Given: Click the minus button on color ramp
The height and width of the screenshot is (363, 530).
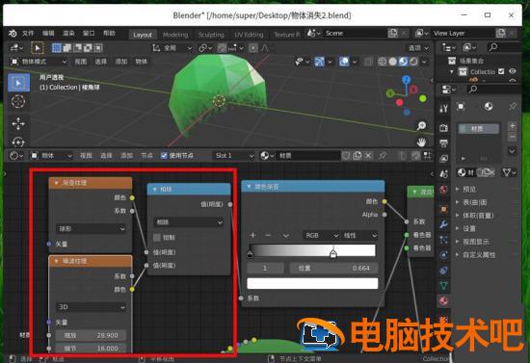Looking at the screenshot, I should coord(268,235).
